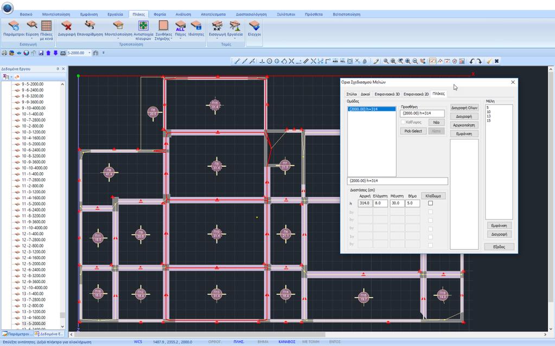The width and height of the screenshot is (555, 346).
Task: Open the Ιδιότητες slab properties tool
Action: coord(196,28)
